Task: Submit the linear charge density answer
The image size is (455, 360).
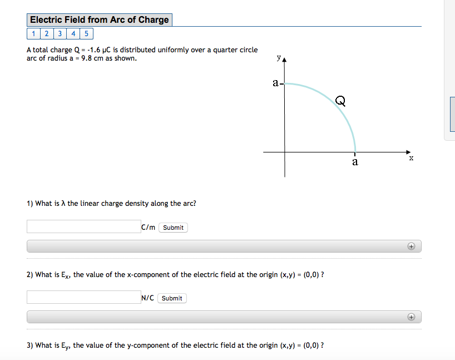Action: click(x=172, y=227)
